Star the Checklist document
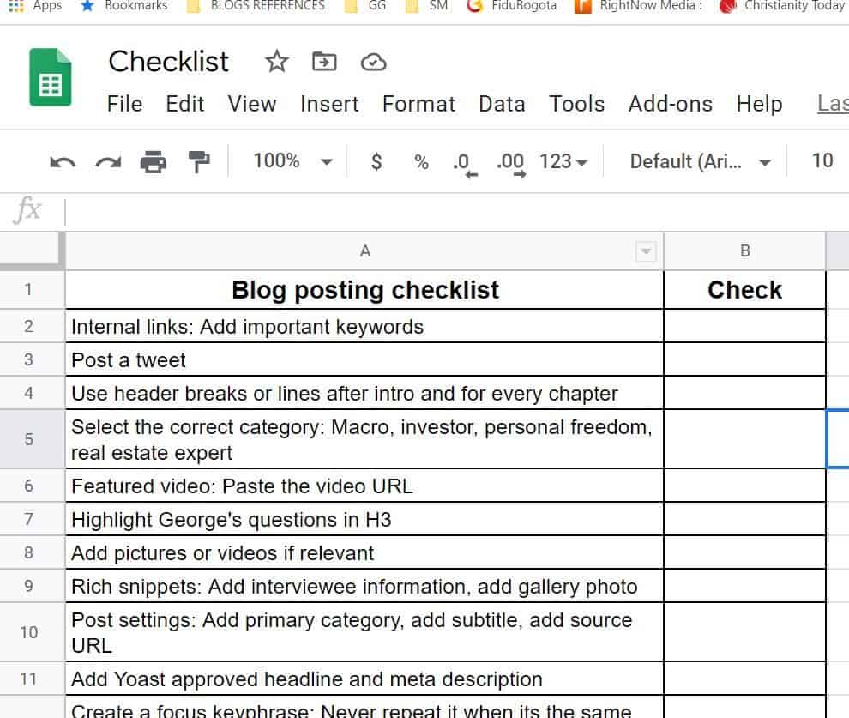This screenshot has height=718, width=849. tap(277, 62)
